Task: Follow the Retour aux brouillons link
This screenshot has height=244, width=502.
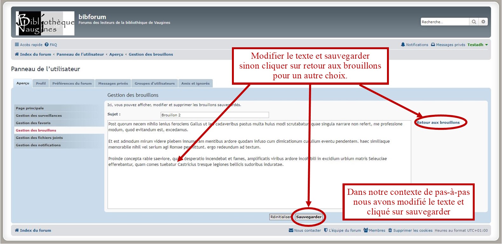Action: pyautogui.click(x=438, y=122)
